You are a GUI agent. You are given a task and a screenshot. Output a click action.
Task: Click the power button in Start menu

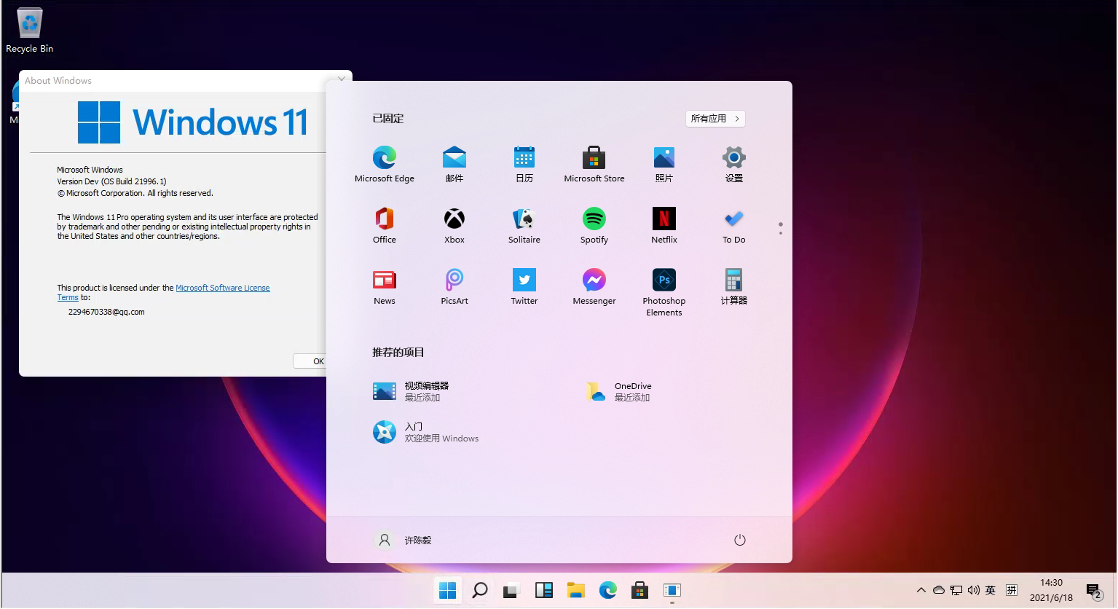[739, 540]
